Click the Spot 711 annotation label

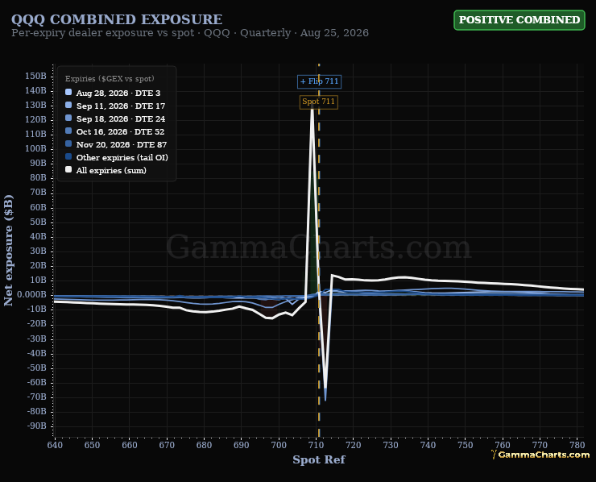(318, 102)
